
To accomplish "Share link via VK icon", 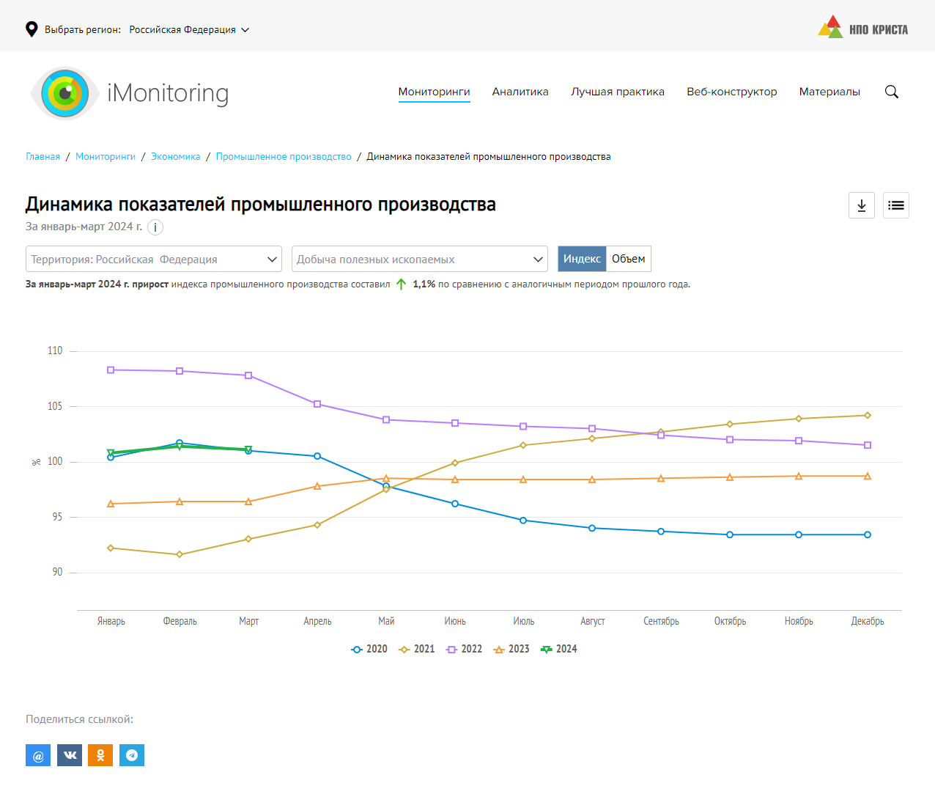I will click(70, 755).
